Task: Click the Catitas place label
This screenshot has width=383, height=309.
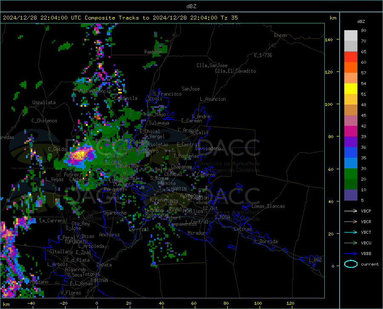Action: pyautogui.click(x=243, y=229)
